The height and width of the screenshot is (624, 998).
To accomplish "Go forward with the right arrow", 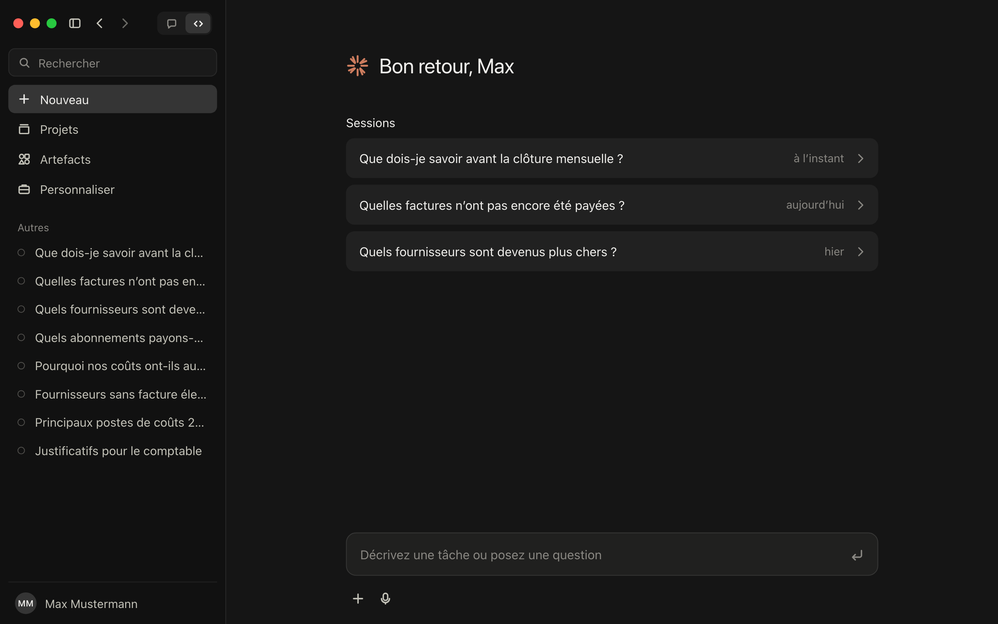I will tap(125, 23).
